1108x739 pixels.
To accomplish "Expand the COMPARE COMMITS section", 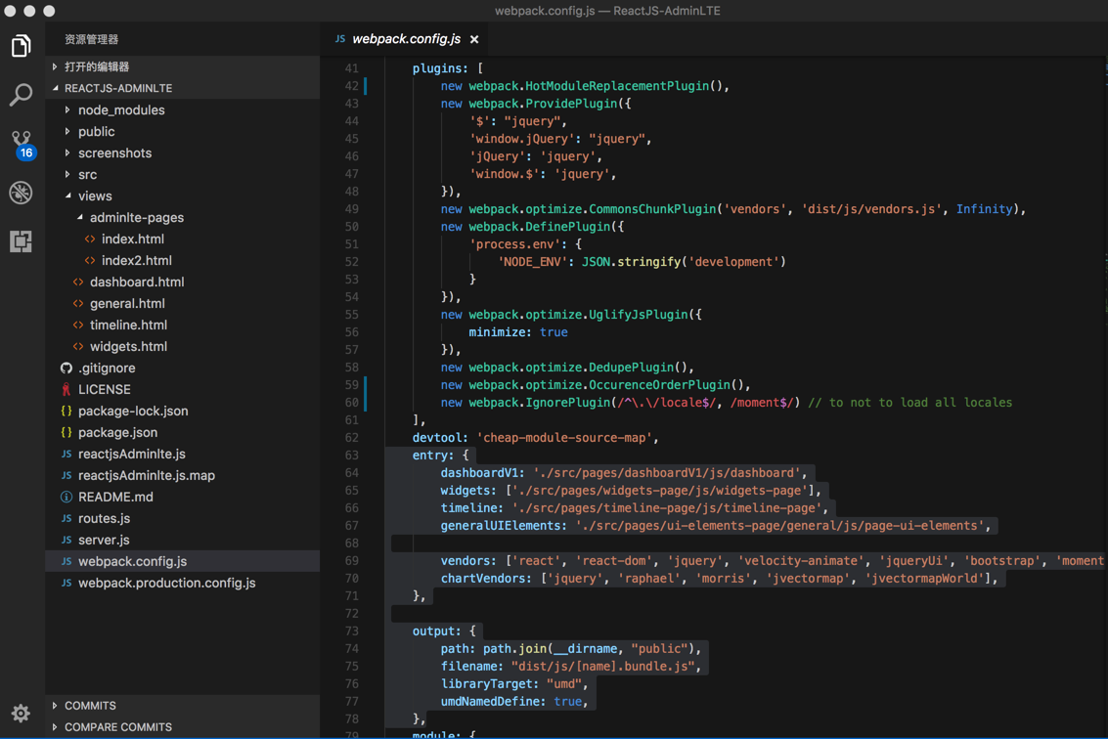I will (x=117, y=727).
